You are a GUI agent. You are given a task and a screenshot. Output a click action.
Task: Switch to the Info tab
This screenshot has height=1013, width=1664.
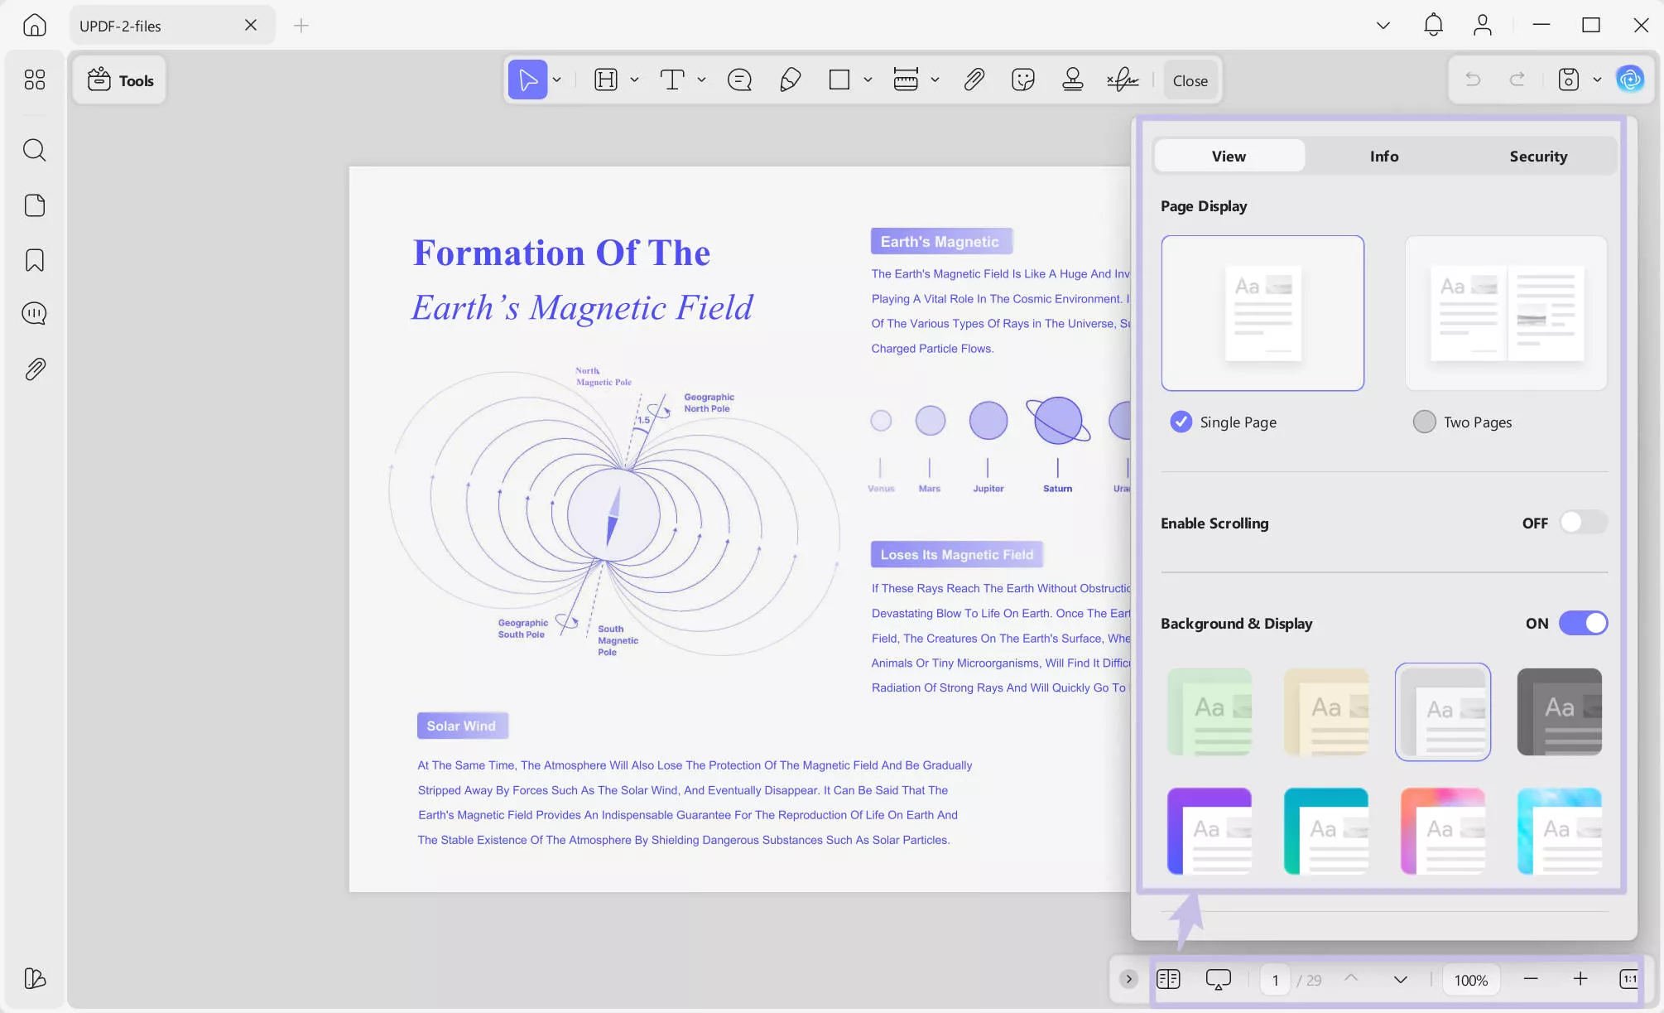pos(1383,157)
